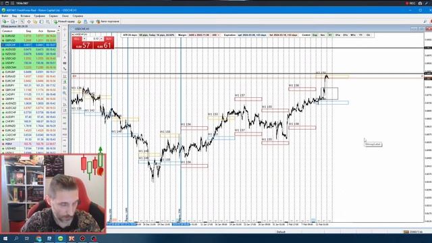Open the Сервис menu
Image resolution: width=432 pixels, height=243 pixels.
pyautogui.click(x=53, y=16)
